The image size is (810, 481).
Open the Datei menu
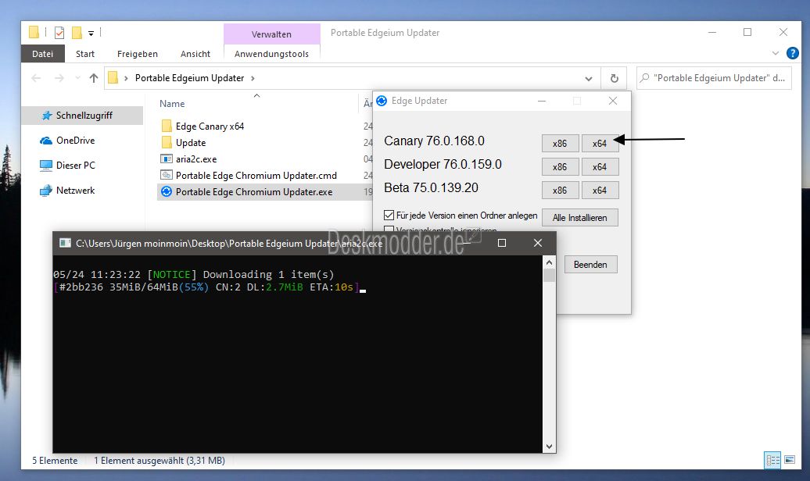pos(42,54)
